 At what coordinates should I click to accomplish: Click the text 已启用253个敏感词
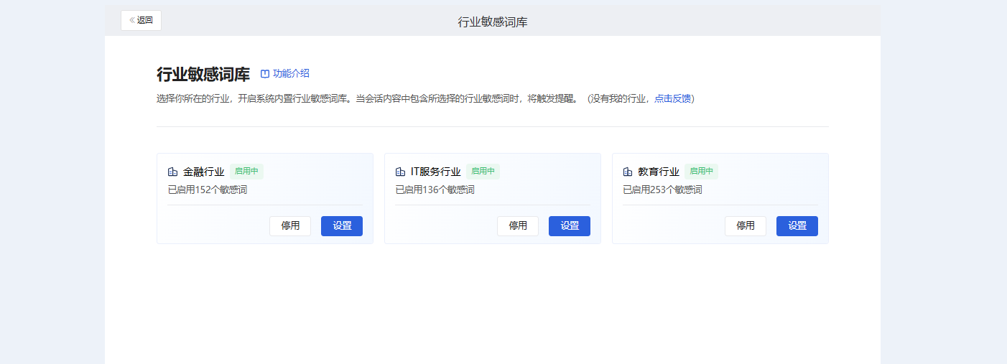[x=662, y=190]
